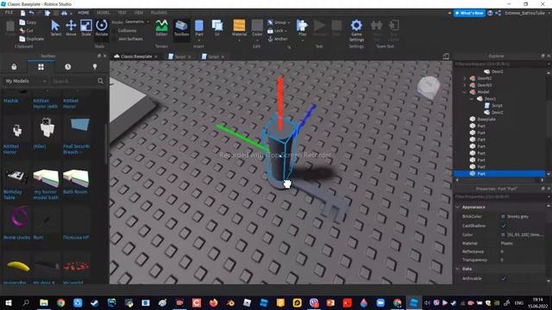Open the Terrain Editor

point(161,28)
